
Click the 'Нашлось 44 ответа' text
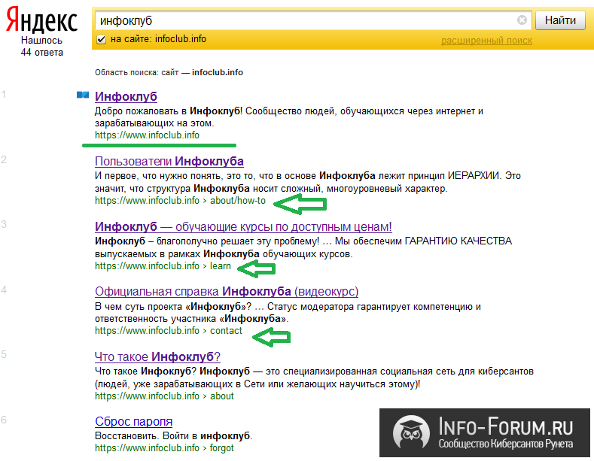[41, 46]
